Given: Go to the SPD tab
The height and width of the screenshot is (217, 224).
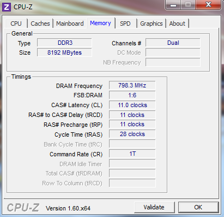Looking at the screenshot, I should point(125,24).
